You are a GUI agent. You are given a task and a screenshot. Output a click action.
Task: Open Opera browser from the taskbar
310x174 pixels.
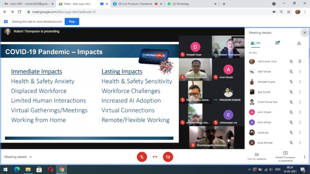coord(50,169)
